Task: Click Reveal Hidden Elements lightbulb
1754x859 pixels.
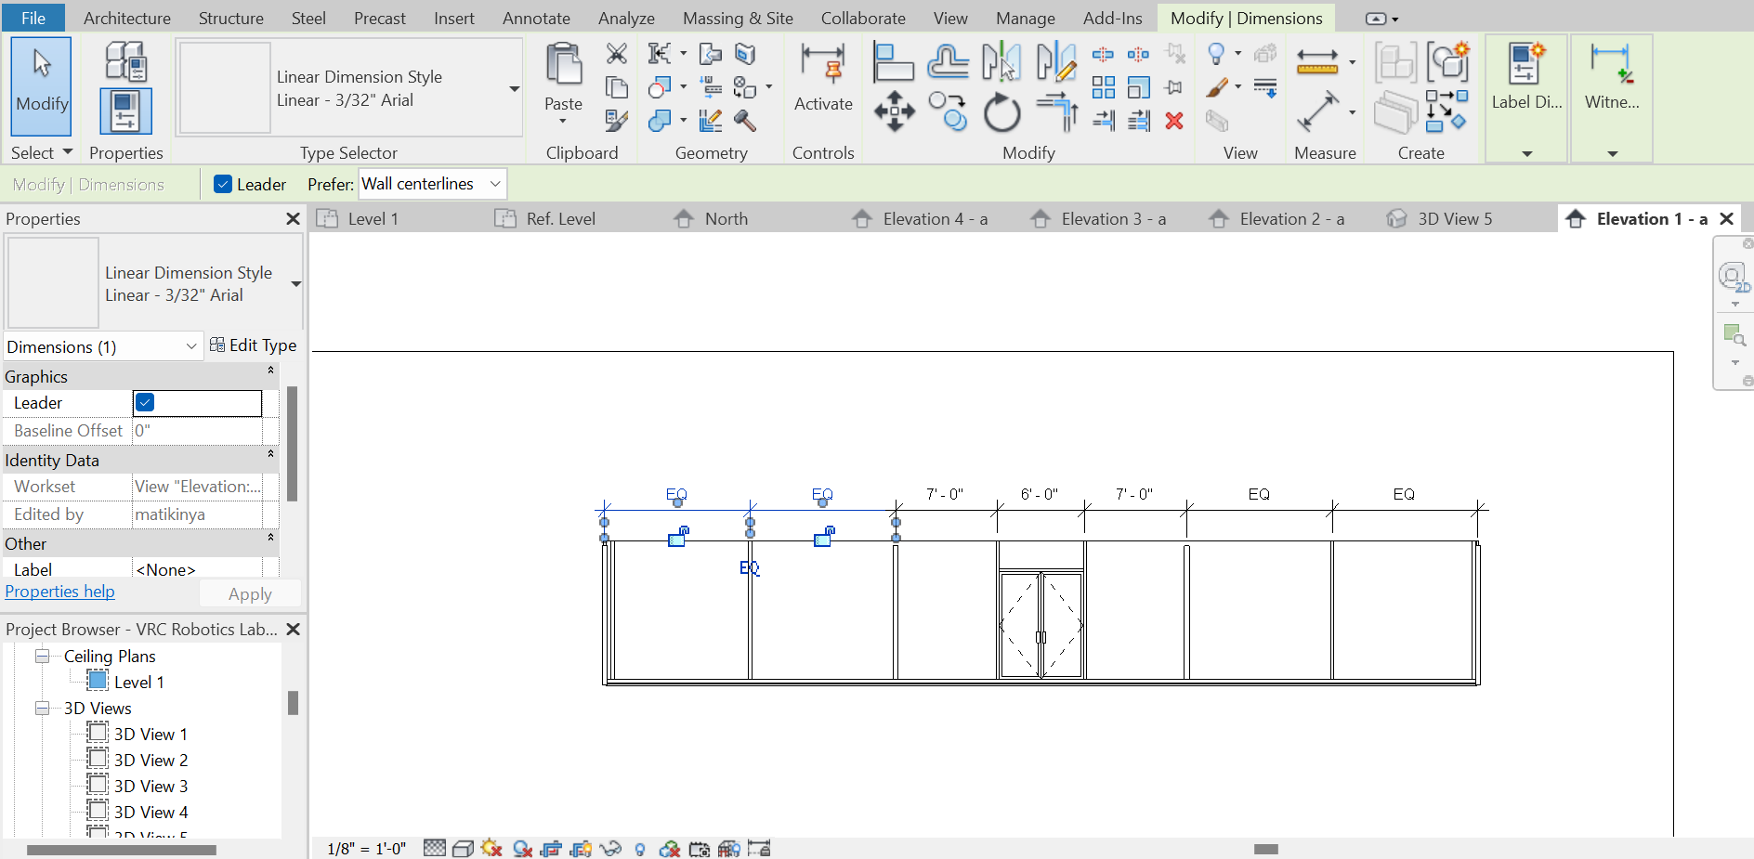Action: 639,847
